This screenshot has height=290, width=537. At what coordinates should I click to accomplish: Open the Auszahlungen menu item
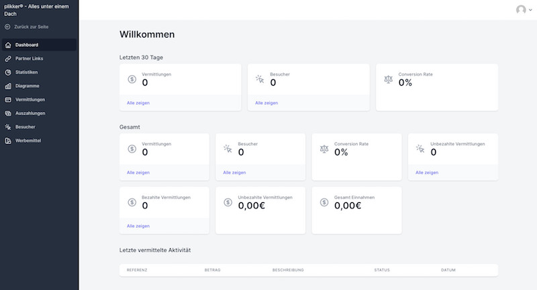(x=30, y=113)
